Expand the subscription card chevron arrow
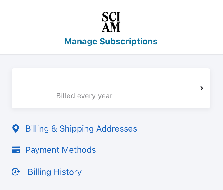 coord(202,88)
